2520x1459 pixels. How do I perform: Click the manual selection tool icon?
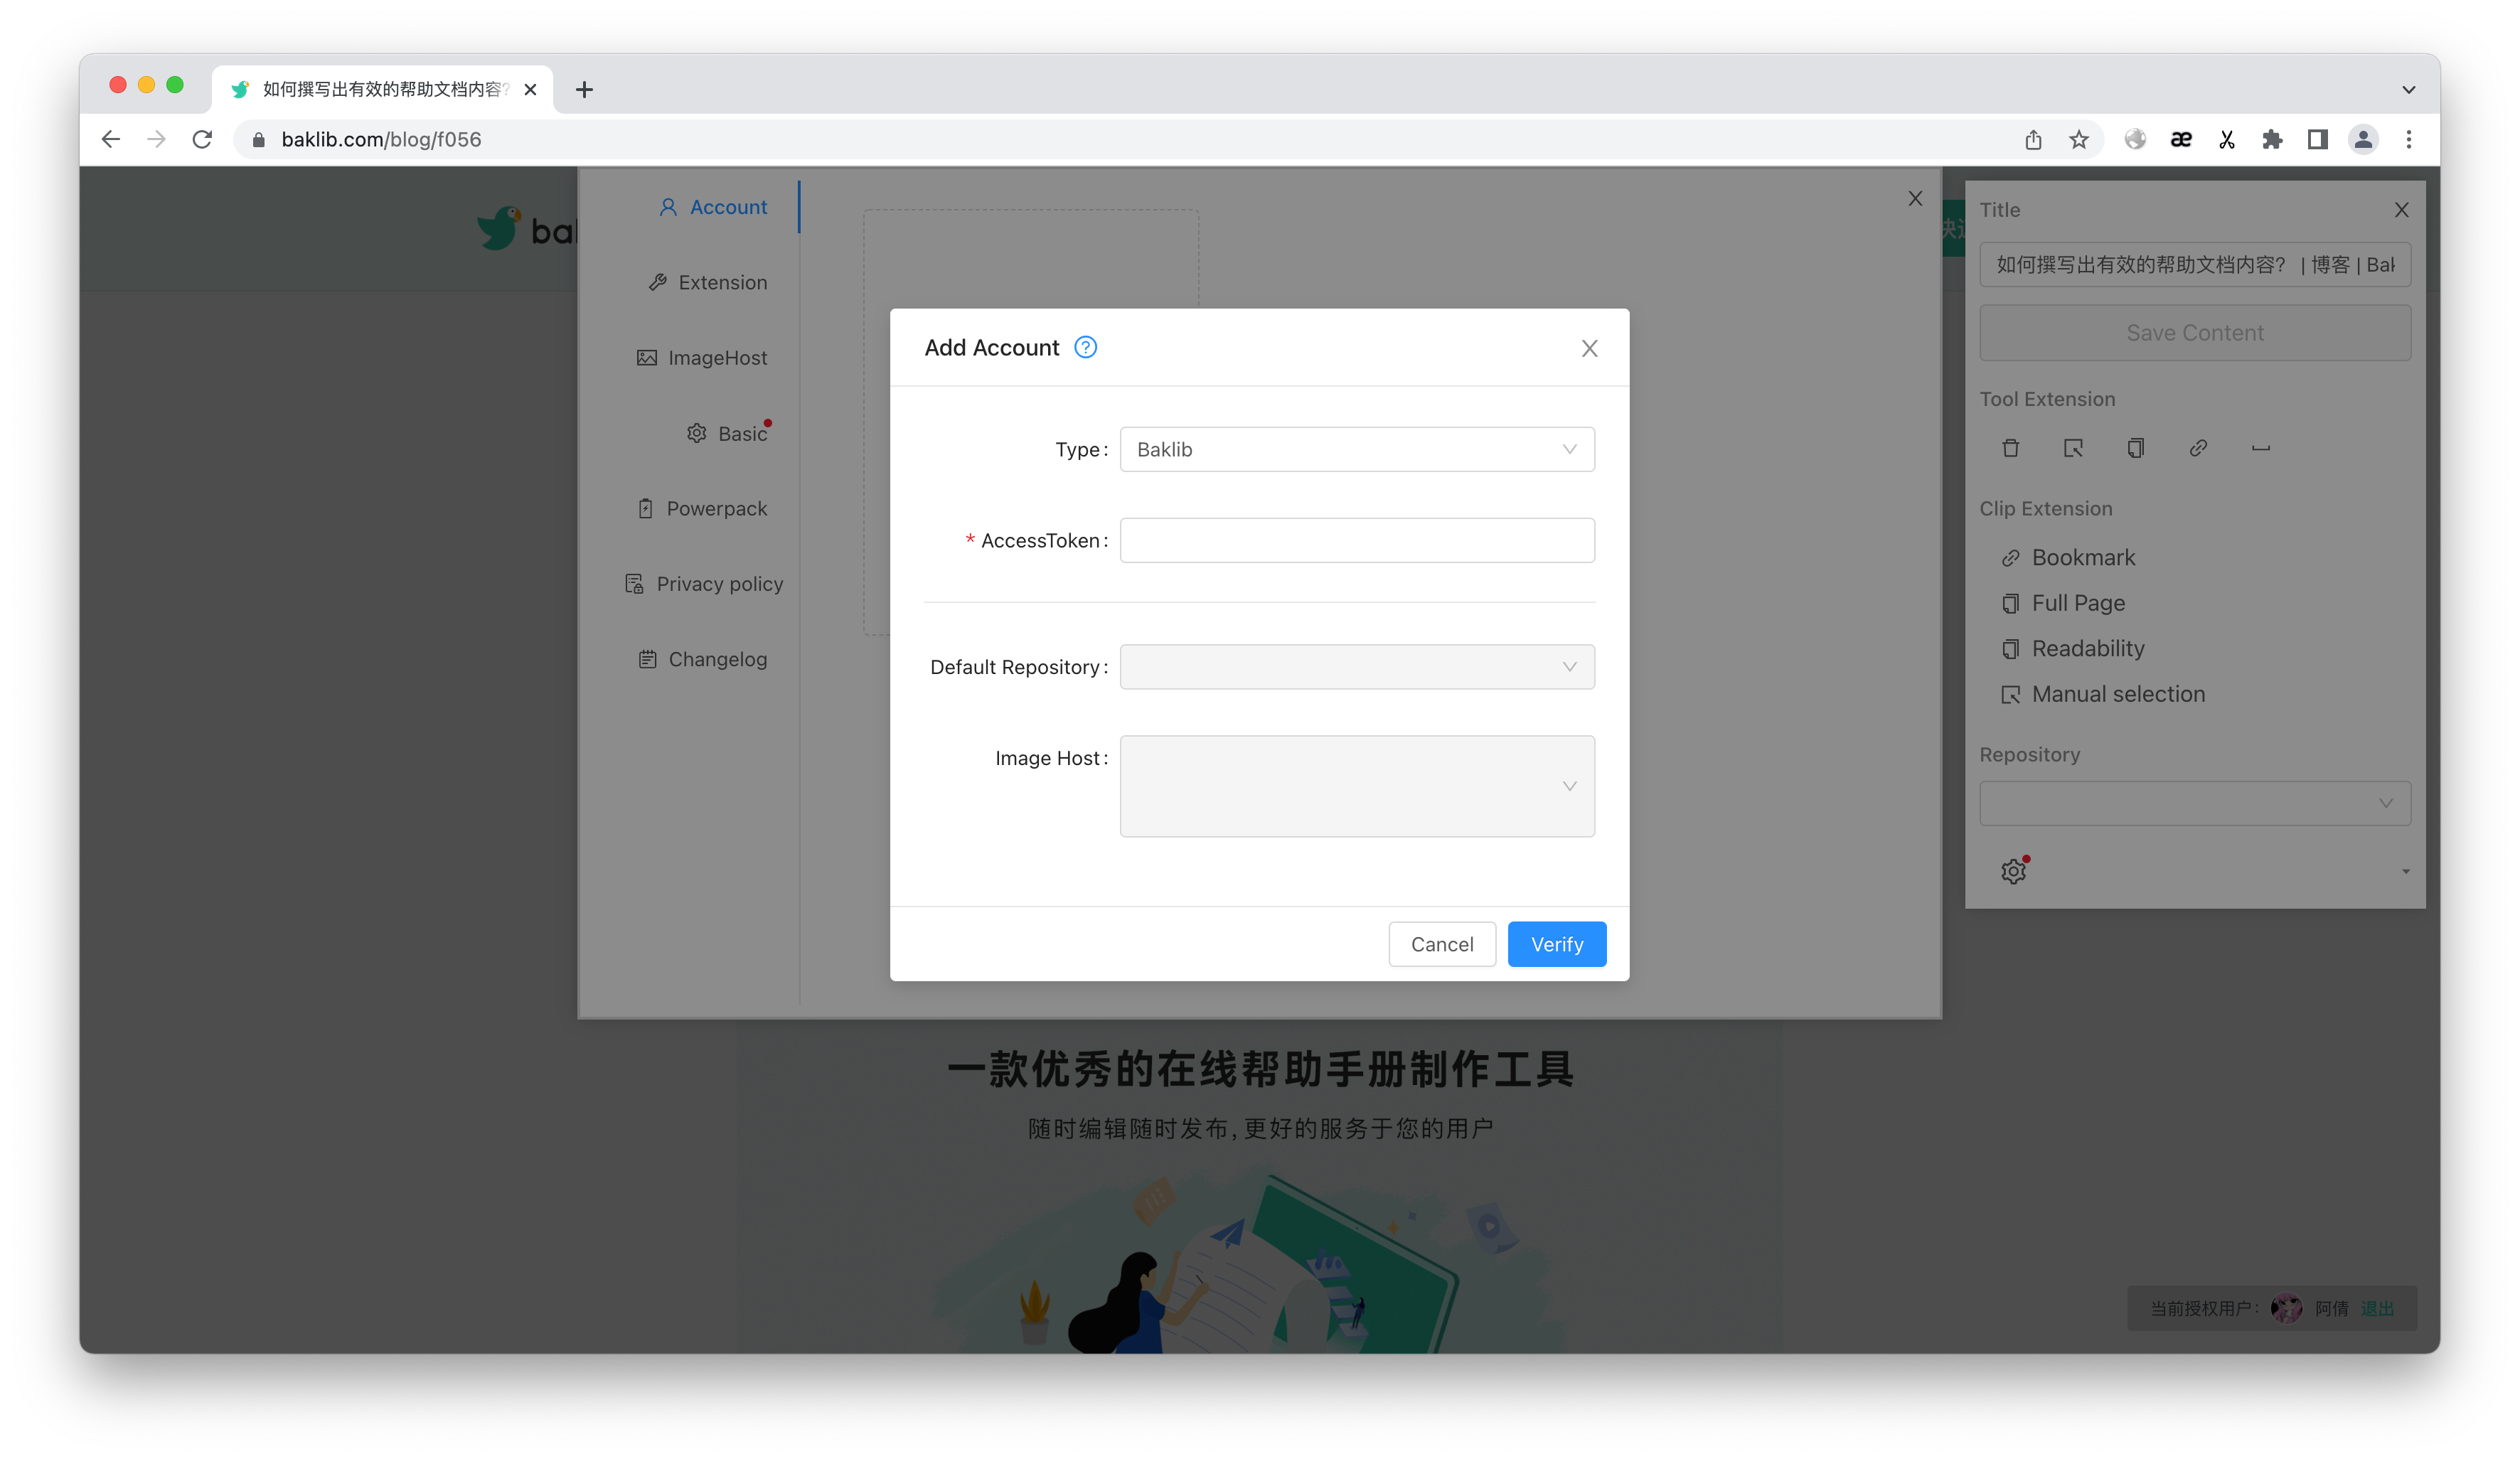coord(2073,448)
